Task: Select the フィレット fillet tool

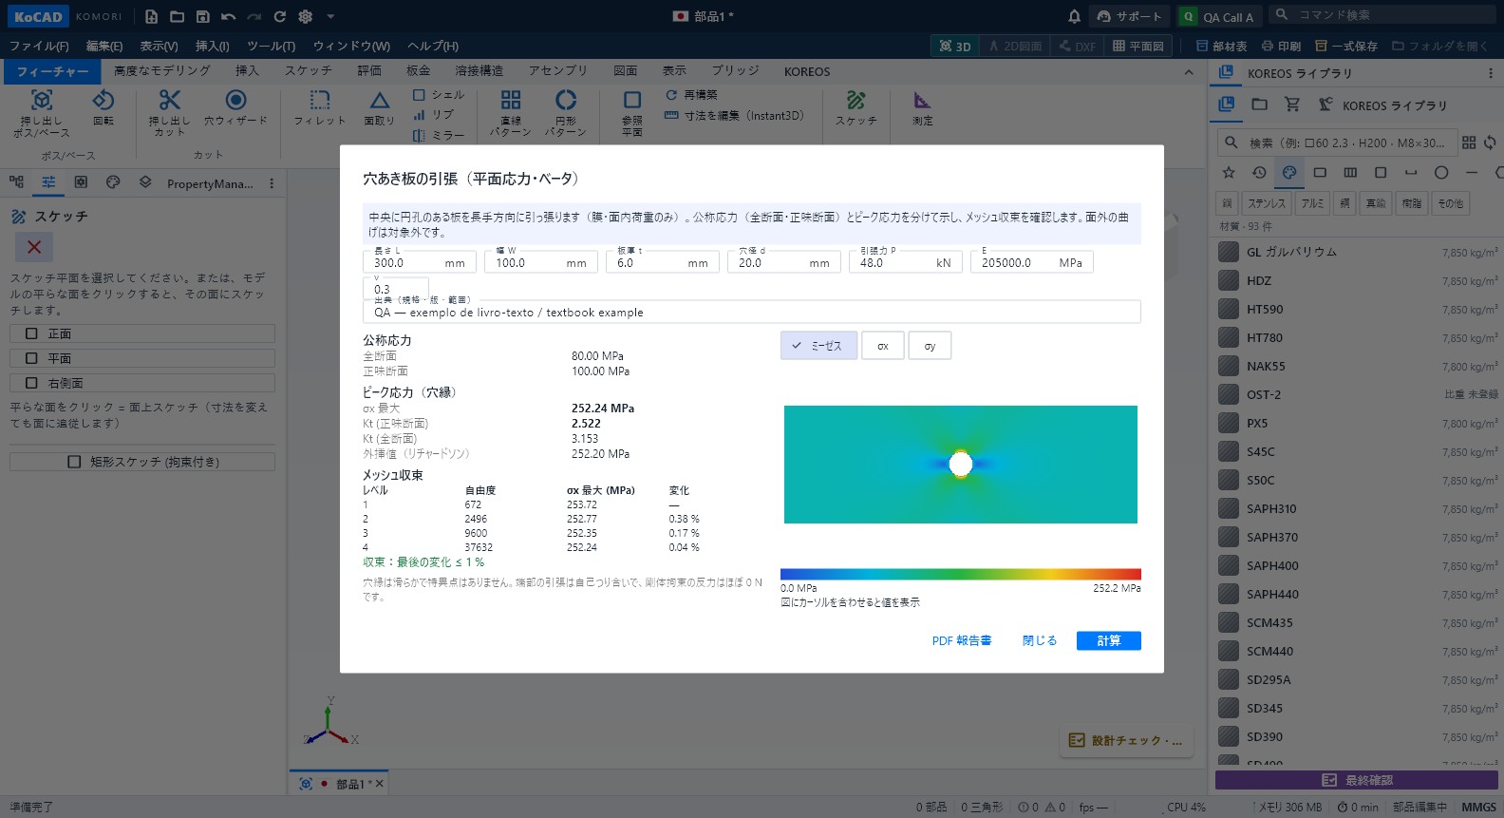Action: click(319, 107)
